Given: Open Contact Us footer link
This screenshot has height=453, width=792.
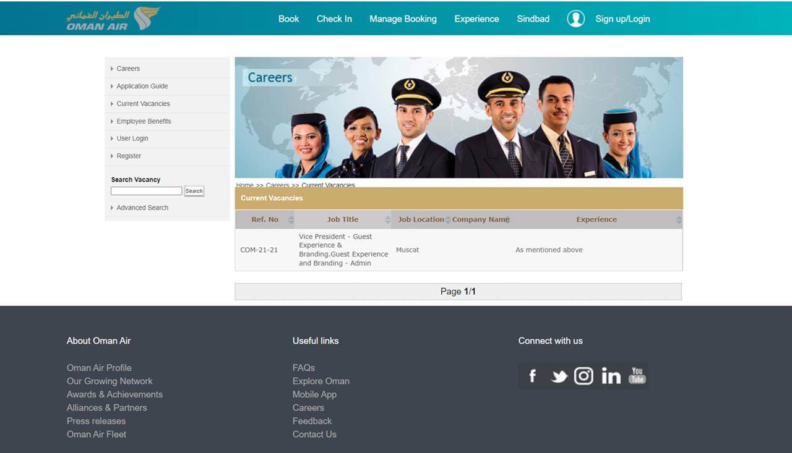Looking at the screenshot, I should 314,434.
